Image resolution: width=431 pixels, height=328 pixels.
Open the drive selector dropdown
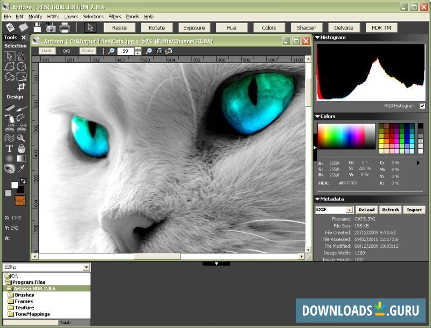(86, 267)
